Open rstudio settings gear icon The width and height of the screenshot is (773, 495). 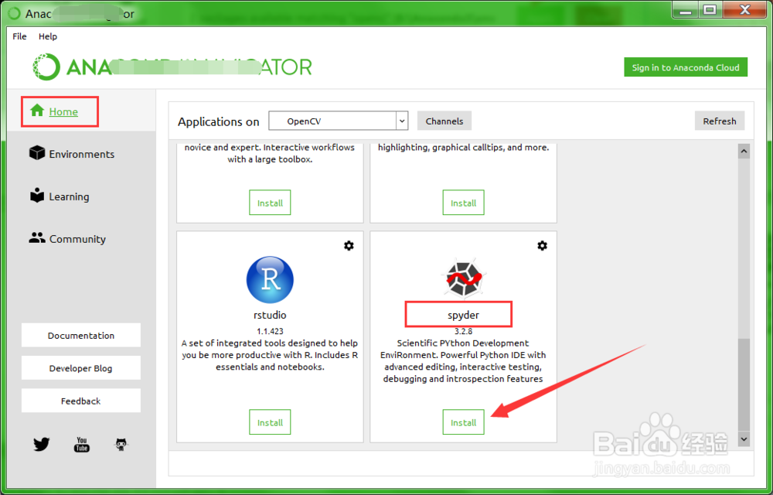tap(349, 245)
